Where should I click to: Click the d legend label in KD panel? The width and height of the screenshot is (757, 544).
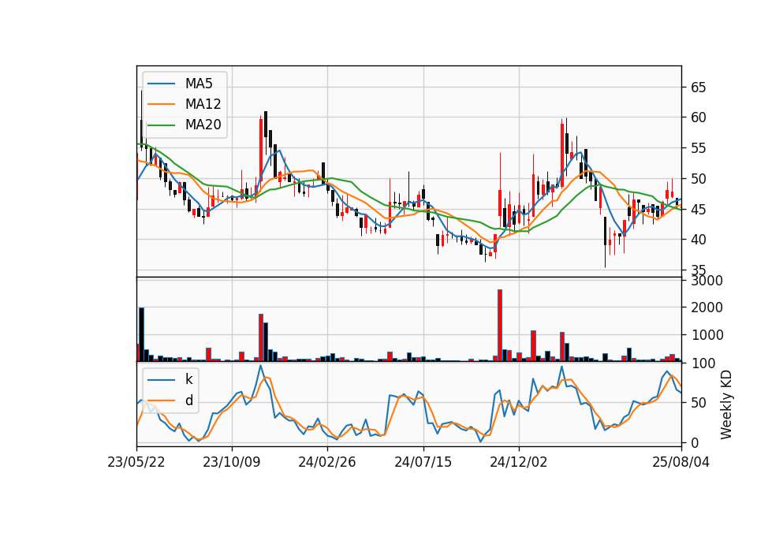188,401
